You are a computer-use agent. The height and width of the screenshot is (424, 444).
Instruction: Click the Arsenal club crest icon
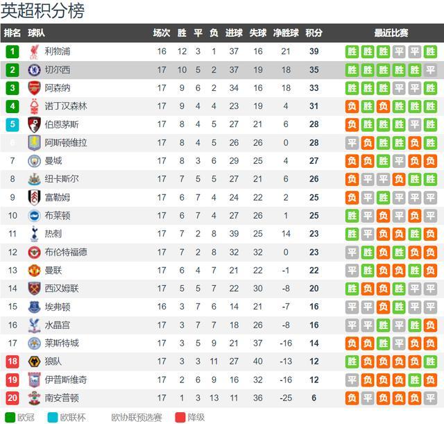(x=34, y=88)
